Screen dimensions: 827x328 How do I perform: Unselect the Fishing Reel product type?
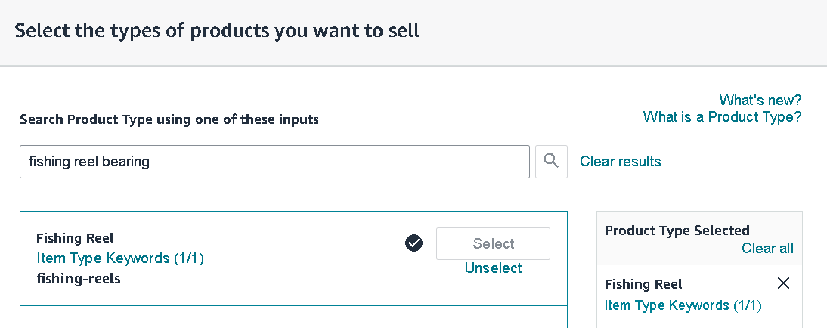[x=493, y=268]
